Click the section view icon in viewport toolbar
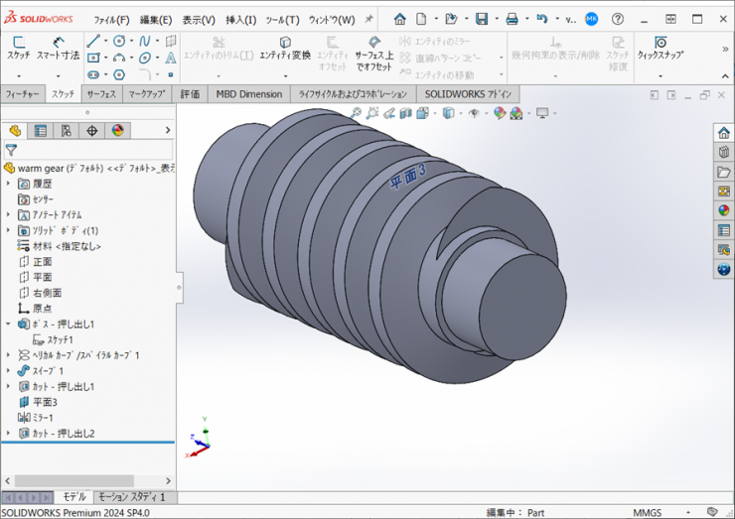Viewport: 735px width, 519px height. coord(405,113)
